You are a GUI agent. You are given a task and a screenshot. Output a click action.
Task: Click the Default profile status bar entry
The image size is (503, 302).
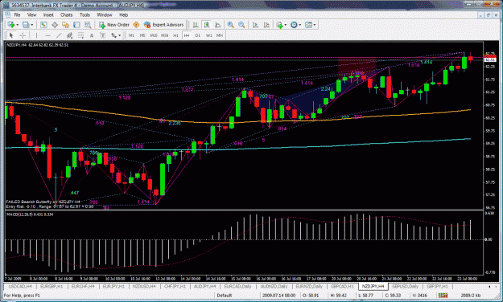click(225, 296)
